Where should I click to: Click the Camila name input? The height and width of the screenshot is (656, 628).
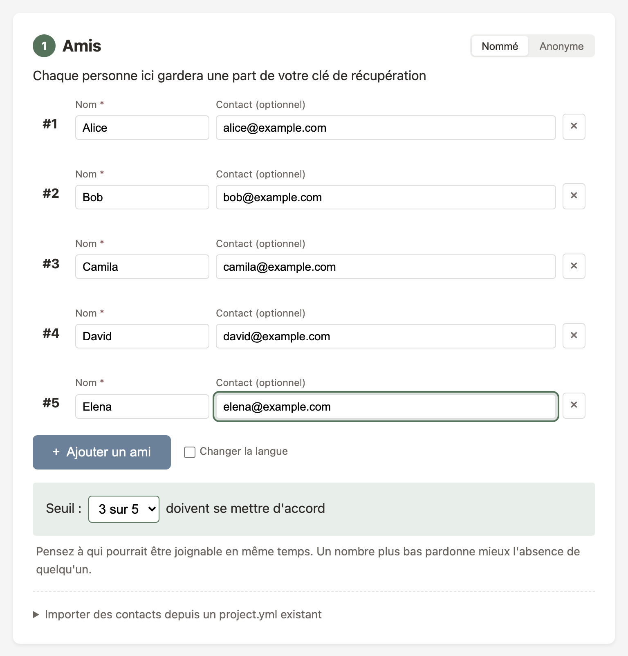142,267
